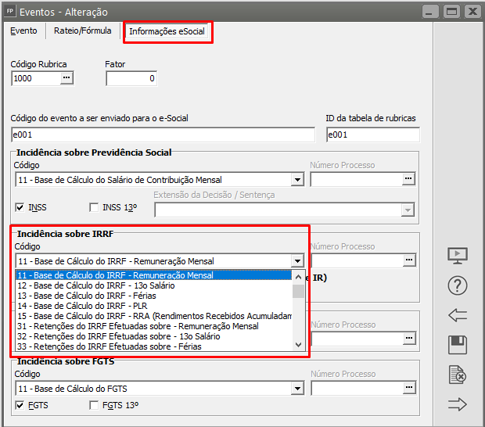Open lookup button above the FGTS section

[x=409, y=339]
